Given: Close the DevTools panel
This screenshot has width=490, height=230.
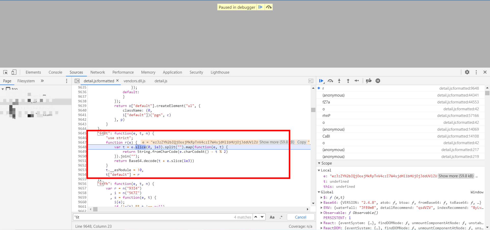Looking at the screenshot, I should tap(485, 72).
